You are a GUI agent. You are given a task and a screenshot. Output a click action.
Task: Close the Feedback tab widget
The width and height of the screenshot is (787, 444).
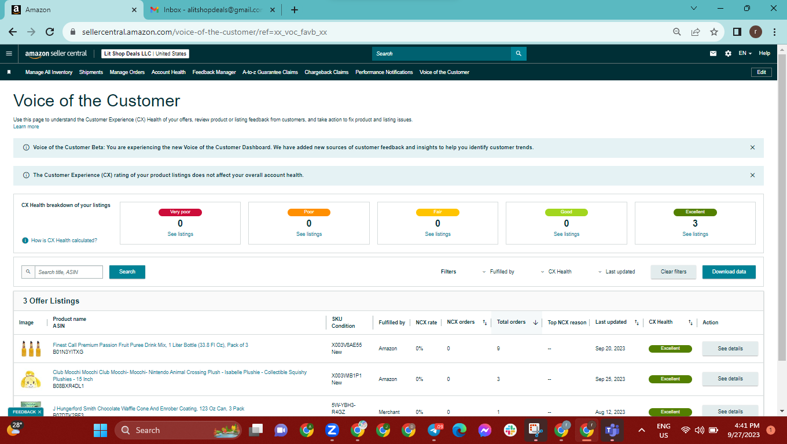coord(39,412)
